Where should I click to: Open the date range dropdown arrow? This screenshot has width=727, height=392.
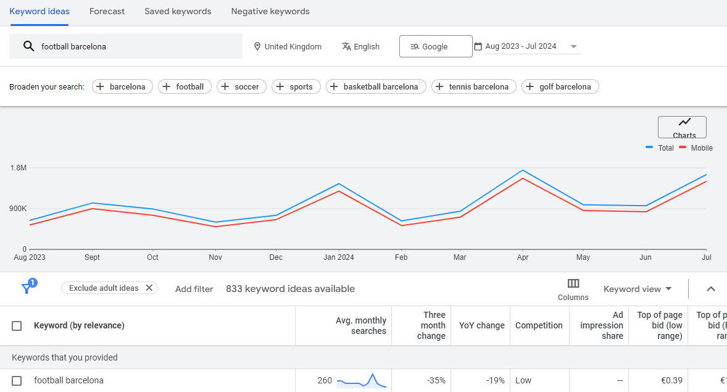tap(573, 46)
